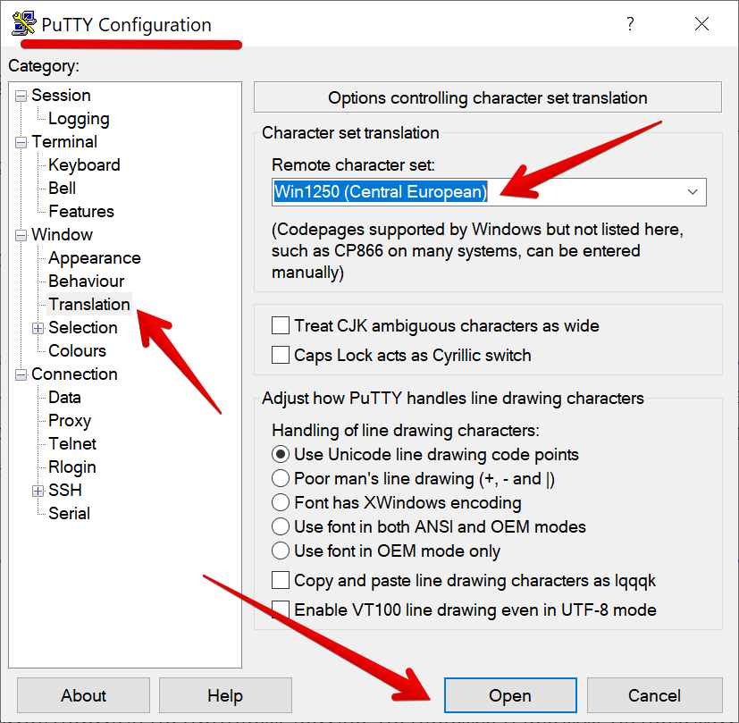Select Session category
The height and width of the screenshot is (723, 739).
[x=61, y=96]
